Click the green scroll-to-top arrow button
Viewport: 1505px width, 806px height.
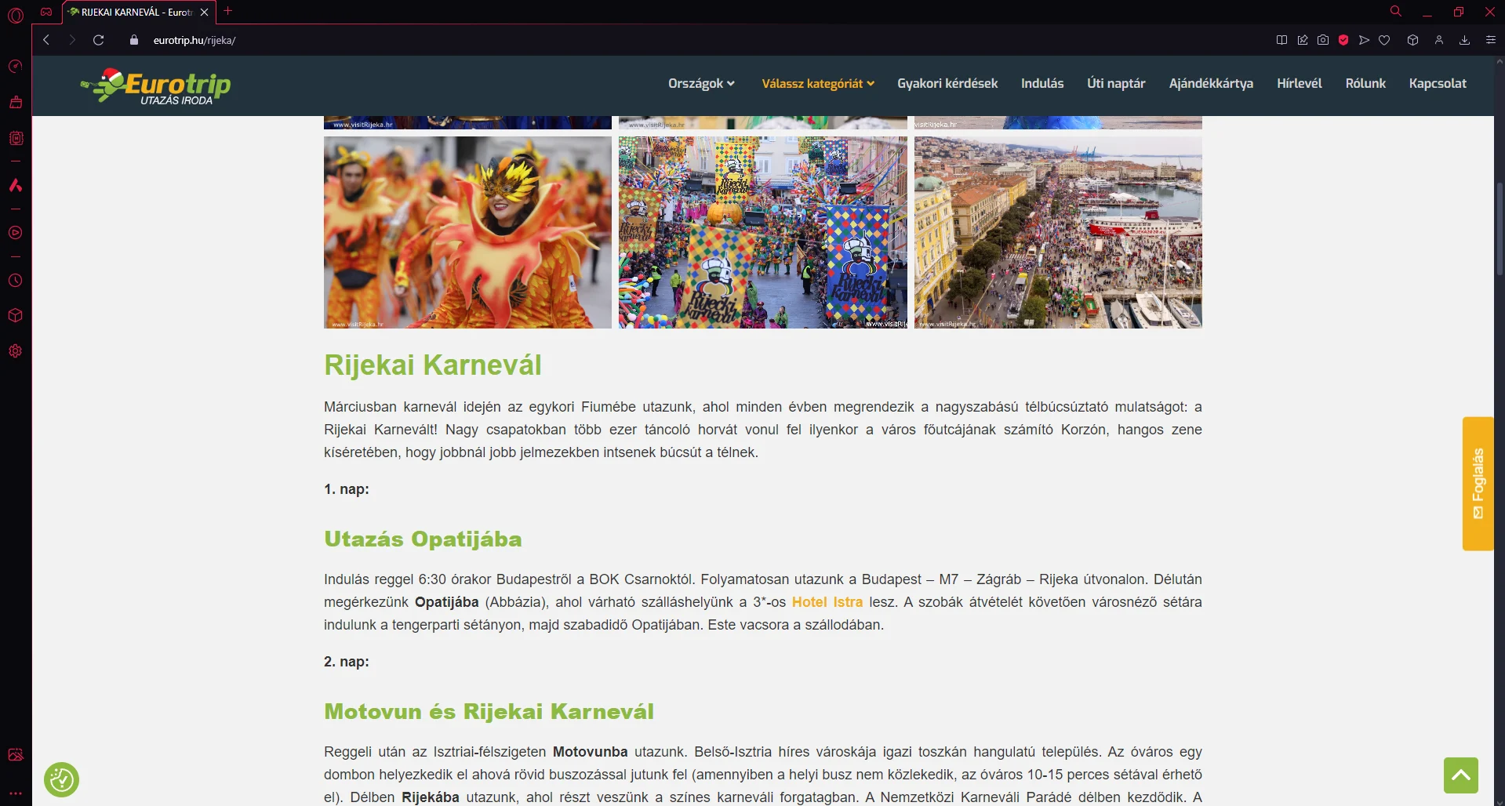pyautogui.click(x=1460, y=775)
